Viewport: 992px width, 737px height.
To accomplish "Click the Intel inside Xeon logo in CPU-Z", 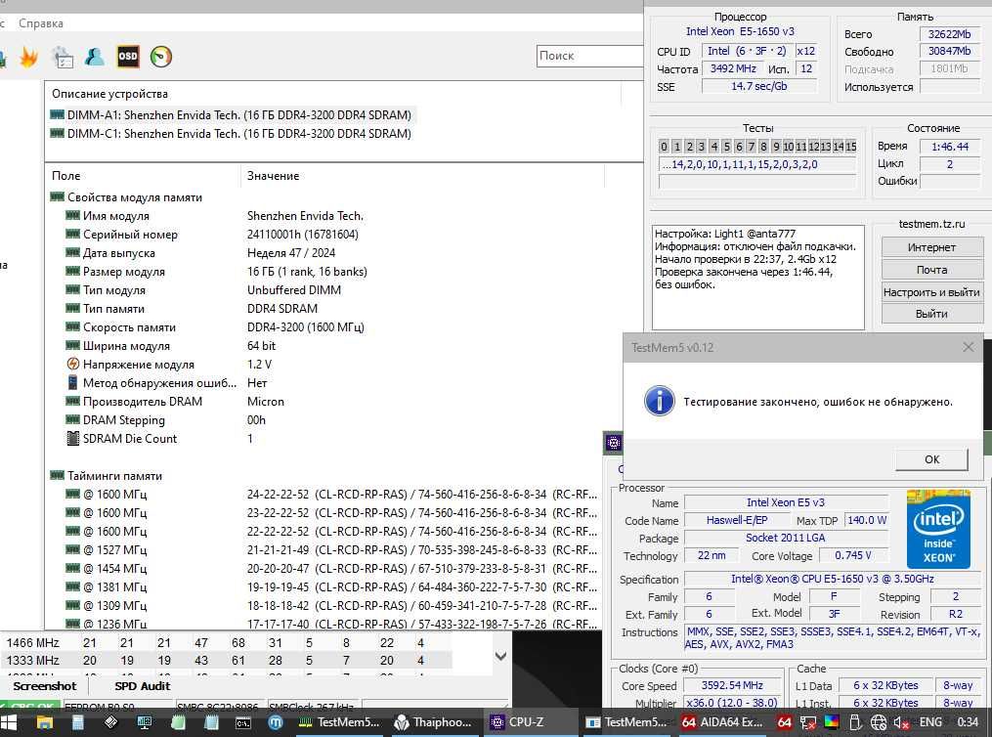I will click(x=938, y=529).
